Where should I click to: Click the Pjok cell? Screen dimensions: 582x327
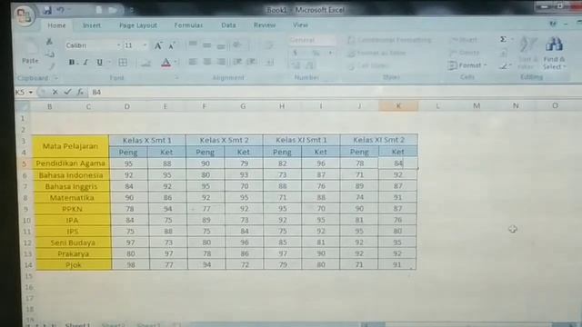tap(74, 264)
